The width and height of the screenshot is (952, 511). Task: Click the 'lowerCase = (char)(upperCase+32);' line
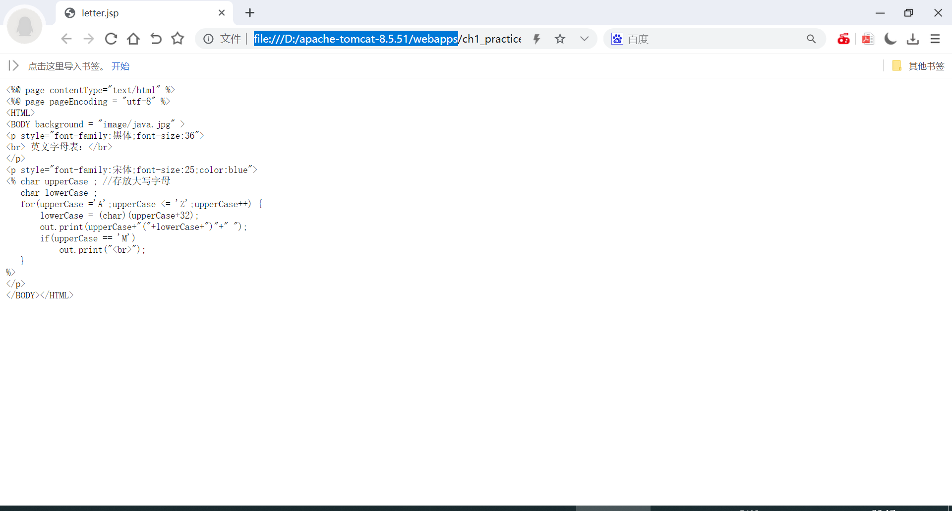119,216
